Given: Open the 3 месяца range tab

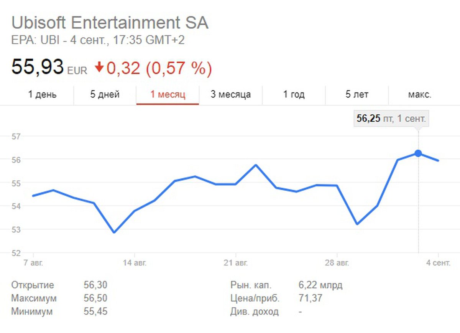Looking at the screenshot, I should 231,95.
